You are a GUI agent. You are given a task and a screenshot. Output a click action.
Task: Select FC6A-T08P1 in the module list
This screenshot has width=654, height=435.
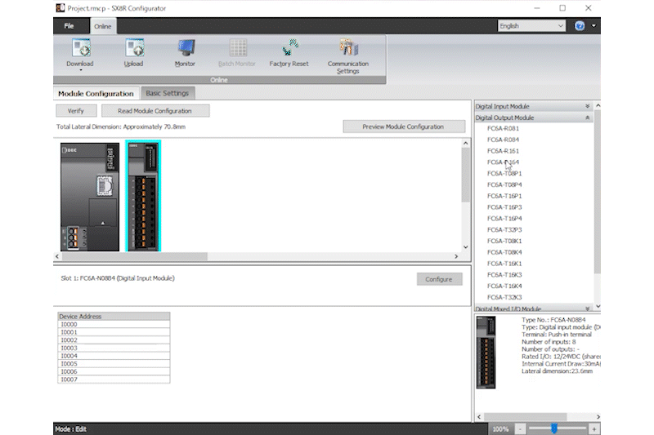[x=504, y=173]
